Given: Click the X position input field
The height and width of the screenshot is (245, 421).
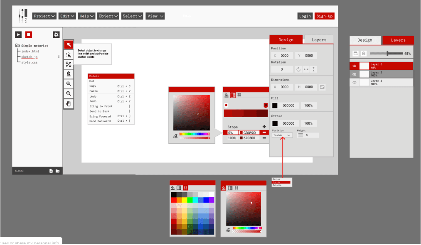Looking at the screenshot, I should click(x=282, y=56).
